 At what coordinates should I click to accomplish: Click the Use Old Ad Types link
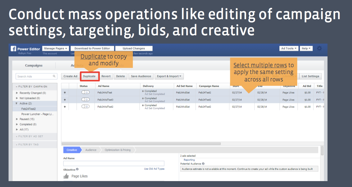(154, 169)
